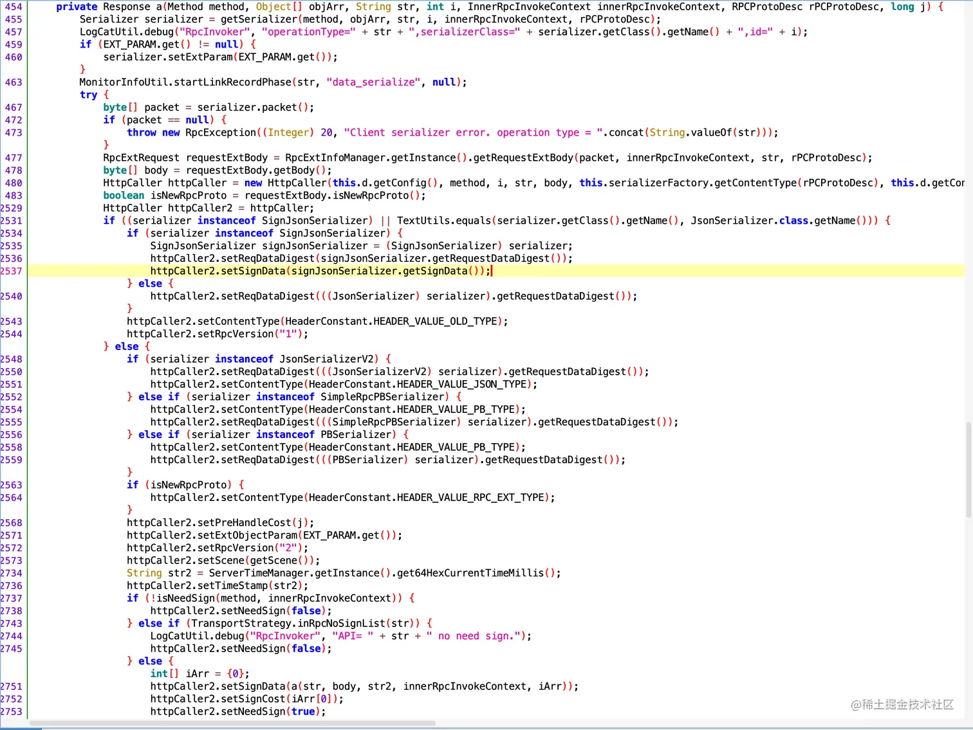Click the try keyword
Screen dimensions: 973x730
pos(89,95)
